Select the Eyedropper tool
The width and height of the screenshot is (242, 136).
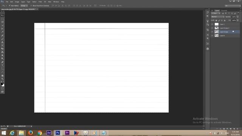pos(2,32)
